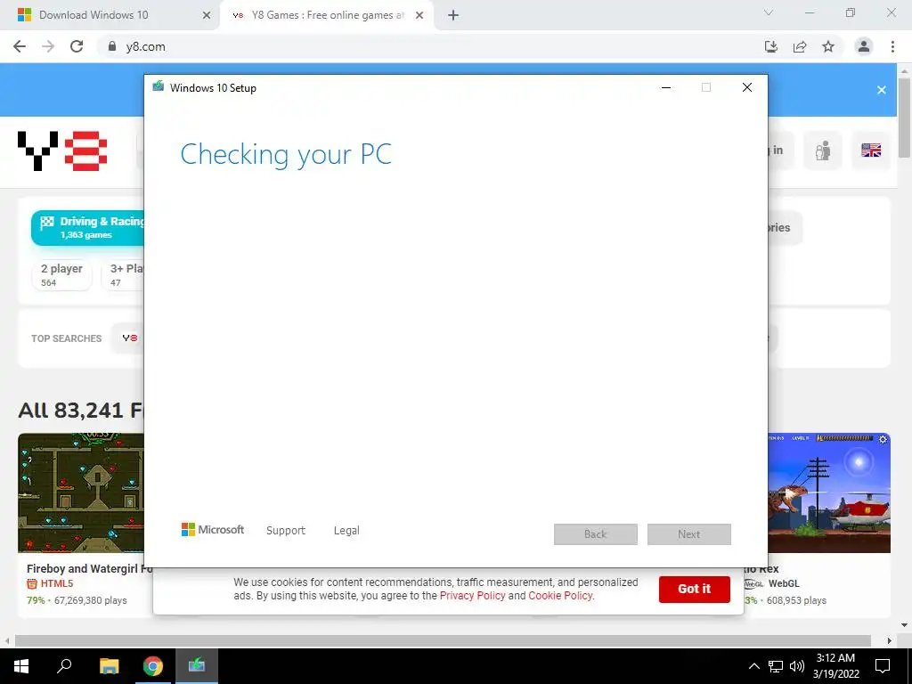Image resolution: width=912 pixels, height=684 pixels.
Task: Reload the y8.com page
Action: [x=77, y=46]
